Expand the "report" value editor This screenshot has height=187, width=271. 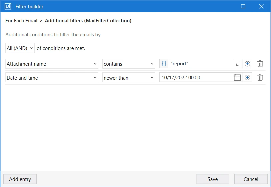click(238, 64)
